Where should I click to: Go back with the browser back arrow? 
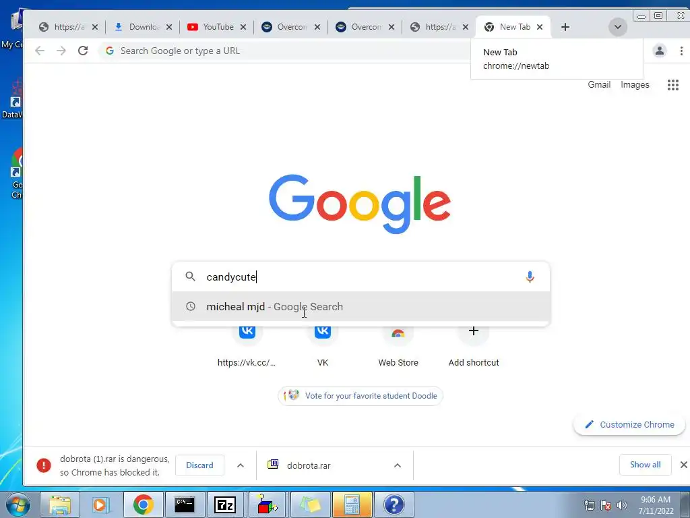click(40, 51)
